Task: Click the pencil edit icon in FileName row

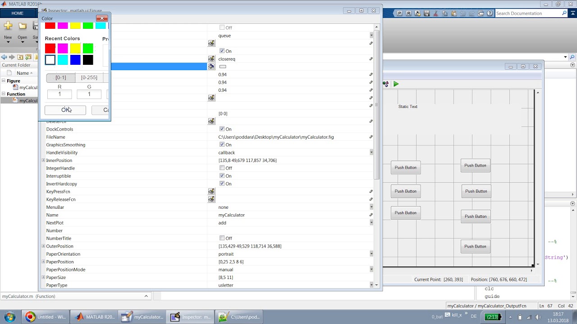Action: click(371, 137)
